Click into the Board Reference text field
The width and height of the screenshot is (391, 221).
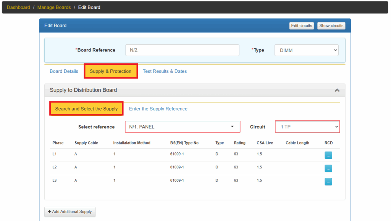(182, 50)
